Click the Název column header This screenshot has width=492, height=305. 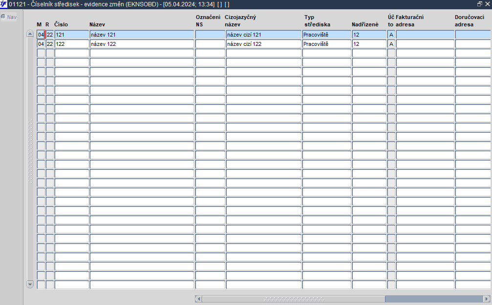[97, 24]
